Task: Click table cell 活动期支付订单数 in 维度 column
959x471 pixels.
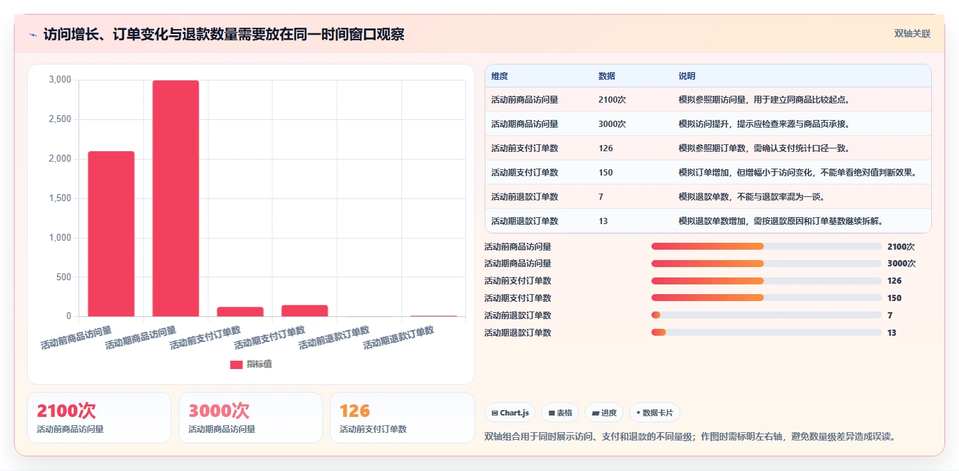Action: click(x=524, y=173)
